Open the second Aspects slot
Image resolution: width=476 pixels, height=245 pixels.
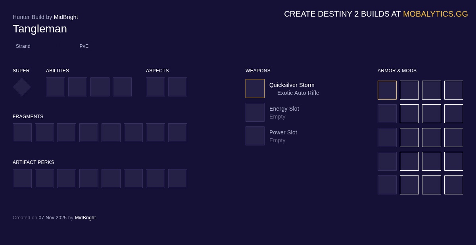[x=178, y=87]
